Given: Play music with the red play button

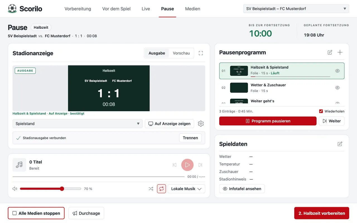Looking at the screenshot, I should click(x=187, y=165).
